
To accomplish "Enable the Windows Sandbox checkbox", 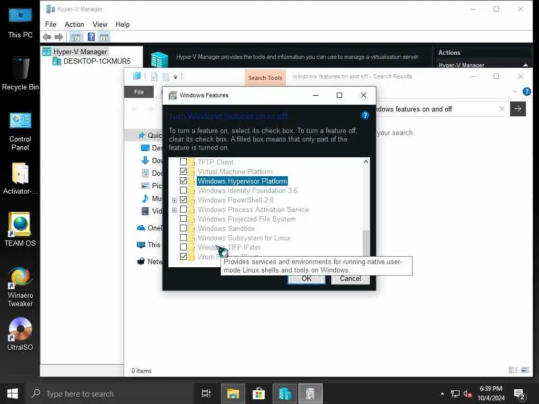I will (184, 228).
